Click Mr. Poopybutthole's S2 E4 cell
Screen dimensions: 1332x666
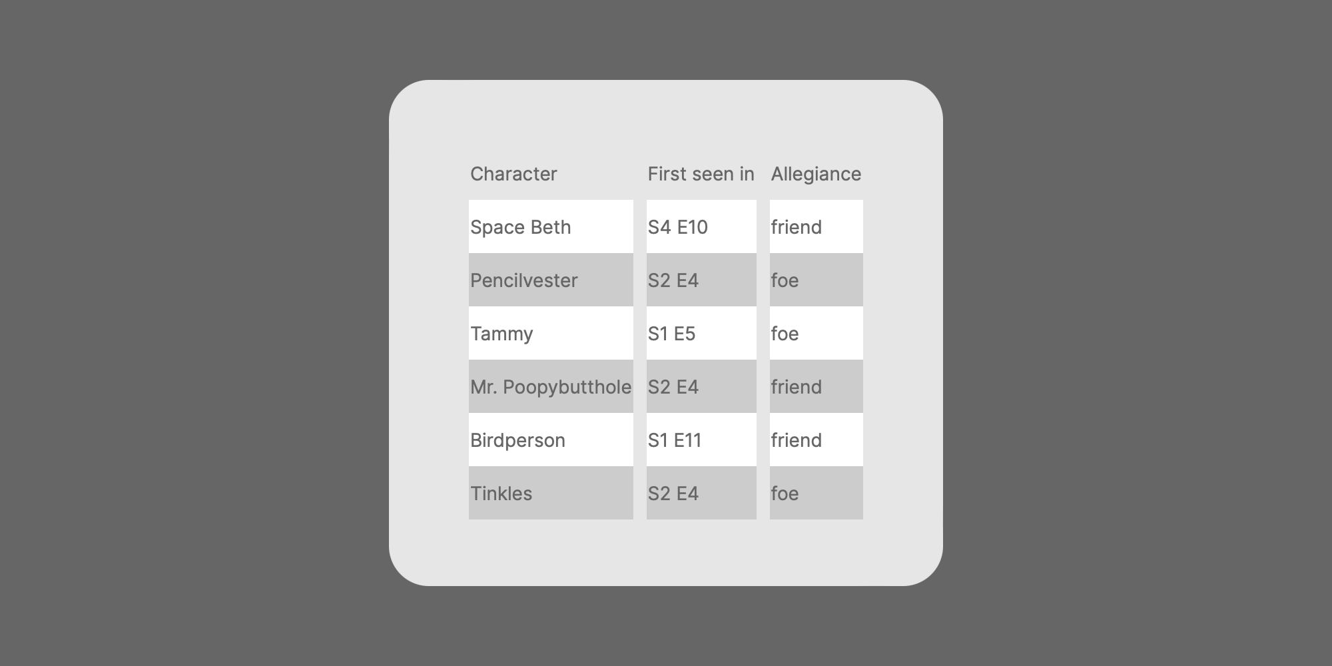coord(701,386)
